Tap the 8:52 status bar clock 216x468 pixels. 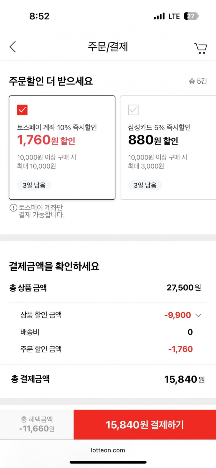click(x=39, y=16)
